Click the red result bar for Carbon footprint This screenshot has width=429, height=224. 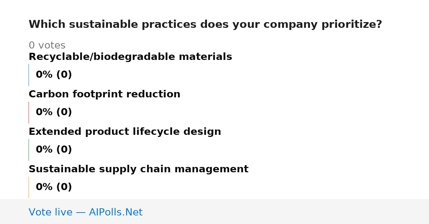click(29, 112)
